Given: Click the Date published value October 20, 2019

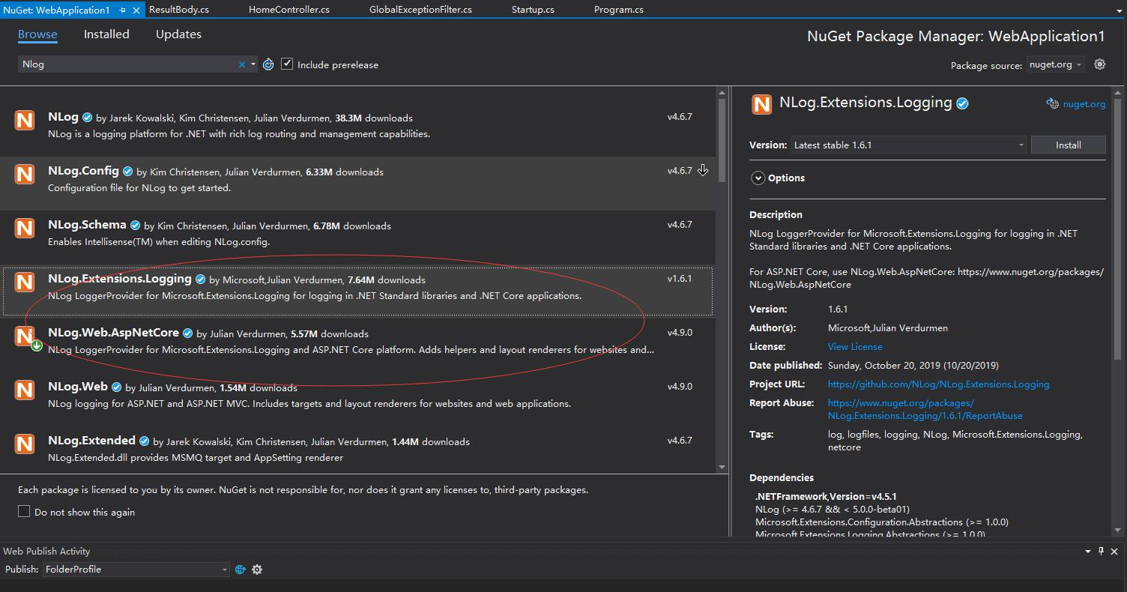Looking at the screenshot, I should tap(913, 366).
